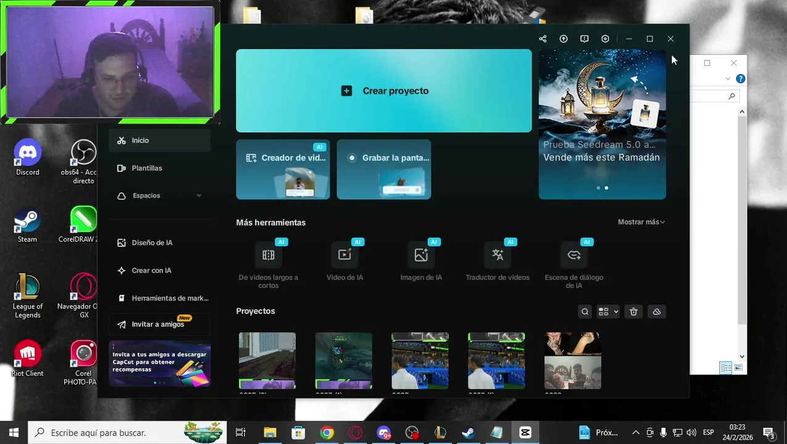Show hidden system tray icons
787x444 pixels.
pos(635,432)
